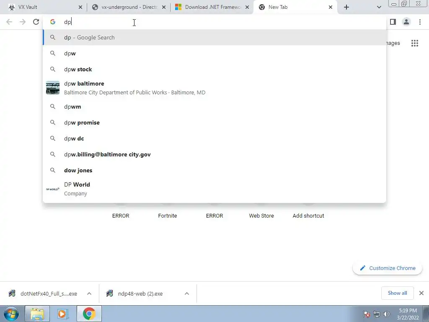Click the Google icon in address bar
The height and width of the screenshot is (322, 429).
tap(53, 22)
